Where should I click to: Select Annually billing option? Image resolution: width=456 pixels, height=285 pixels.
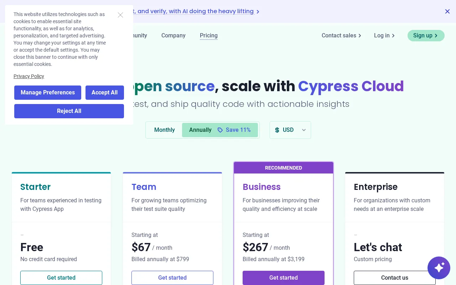pos(220,130)
